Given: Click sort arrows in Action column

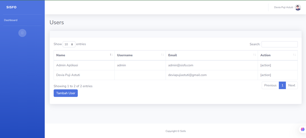Looking at the screenshot, I should [x=294, y=55].
